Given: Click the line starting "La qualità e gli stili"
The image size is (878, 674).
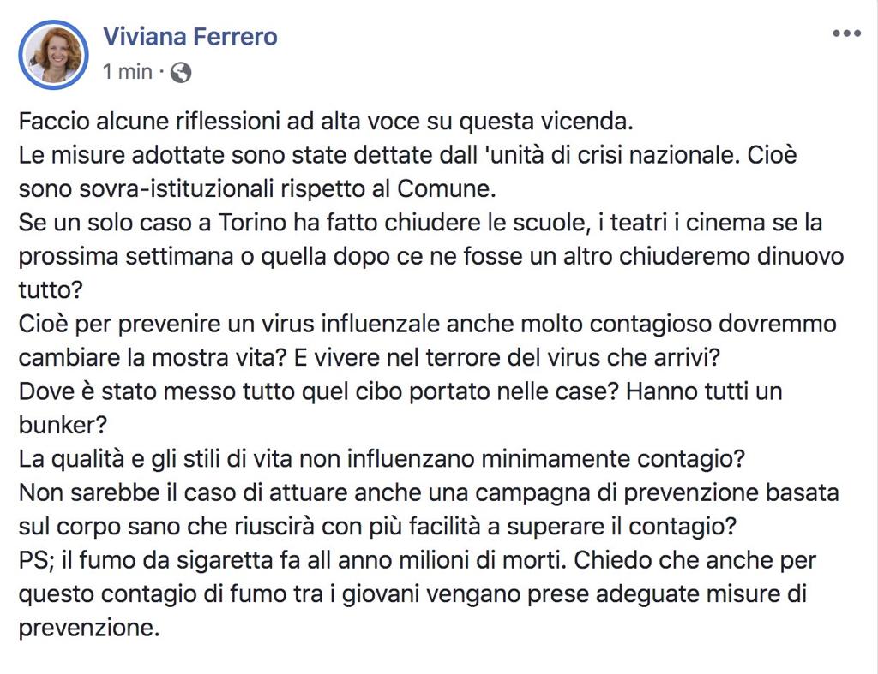Looking at the screenshot, I should tap(382, 458).
